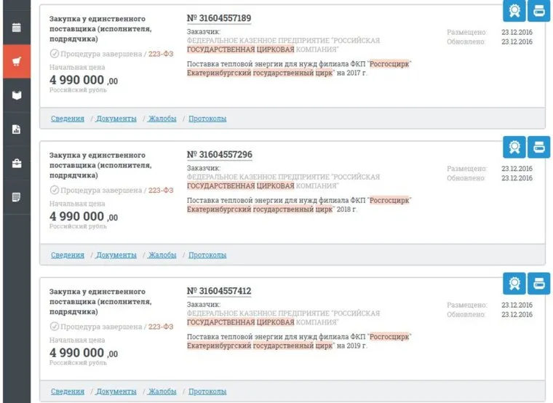Open purchase number 31604557189 link
The width and height of the screenshot is (553, 403).
(x=219, y=18)
